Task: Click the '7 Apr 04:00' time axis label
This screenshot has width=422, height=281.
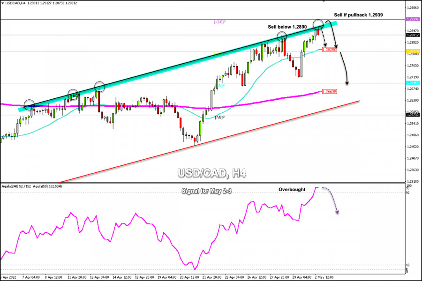Action: click(x=31, y=277)
